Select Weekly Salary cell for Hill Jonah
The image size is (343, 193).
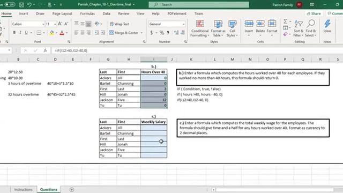pyautogui.click(x=154, y=144)
